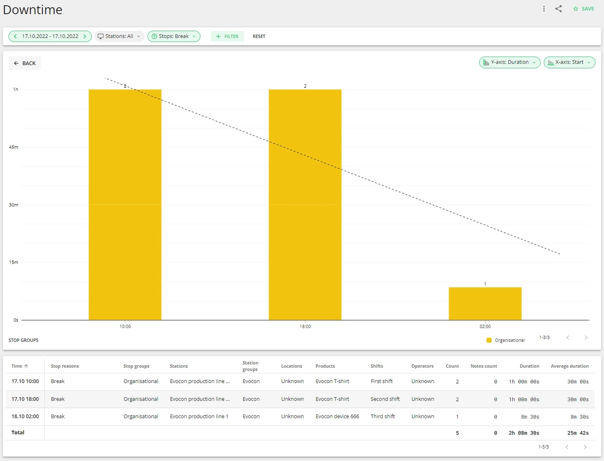The image size is (604, 461).
Task: Sort table by Duration column header
Action: point(529,366)
